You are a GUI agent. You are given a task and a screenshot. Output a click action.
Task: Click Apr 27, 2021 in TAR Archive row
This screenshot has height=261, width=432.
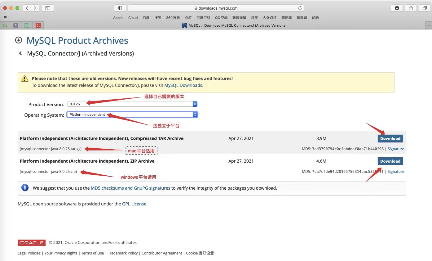click(x=241, y=138)
